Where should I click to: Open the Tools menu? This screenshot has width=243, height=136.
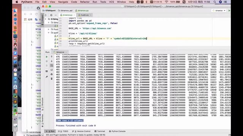point(103,2)
